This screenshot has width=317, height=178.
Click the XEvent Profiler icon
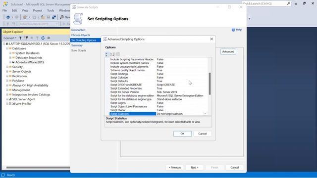10,104
